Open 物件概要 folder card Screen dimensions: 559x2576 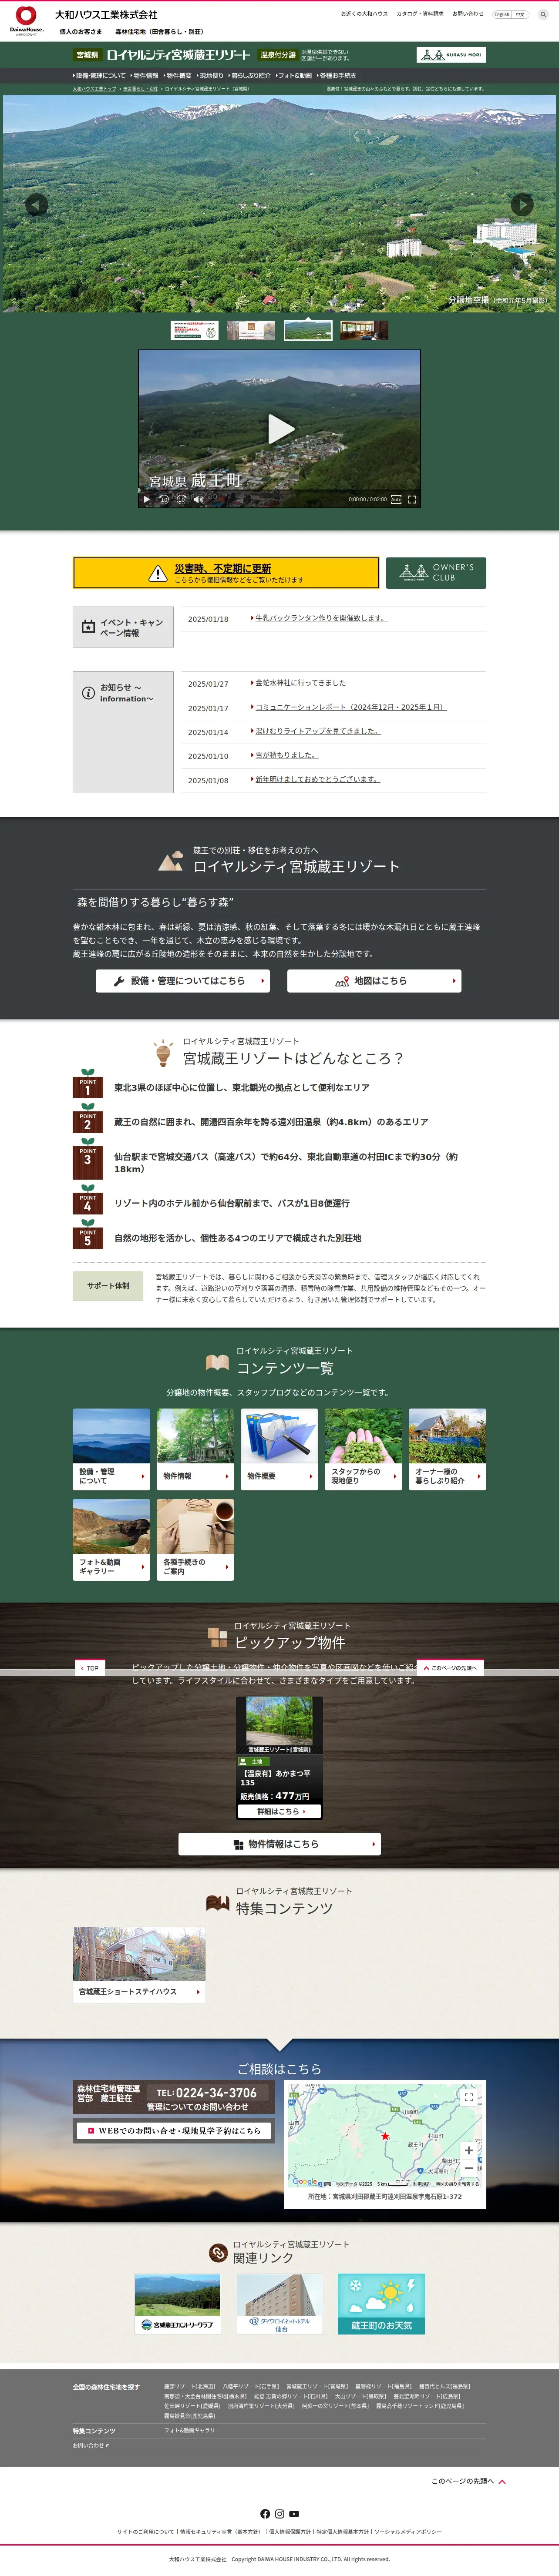[279, 1449]
